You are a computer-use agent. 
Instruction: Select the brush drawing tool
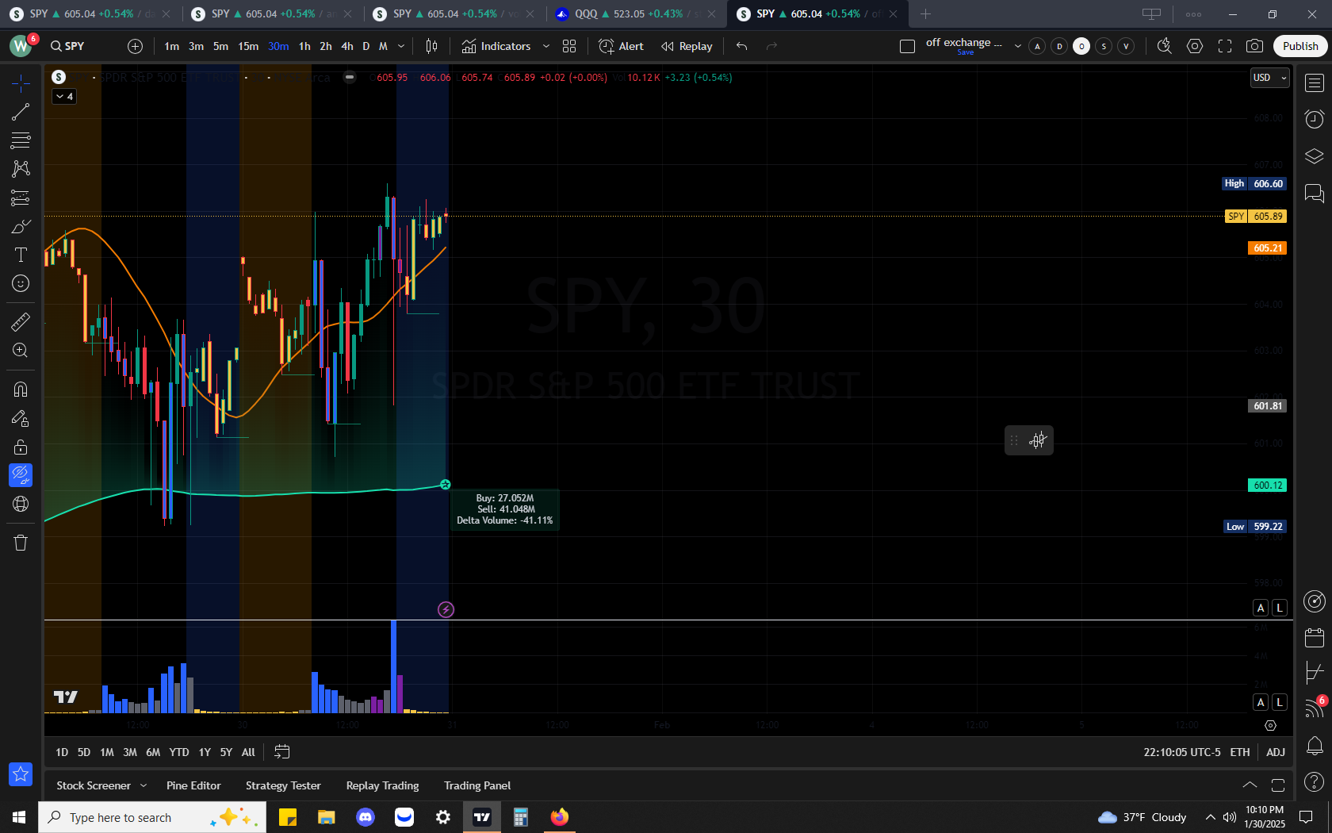click(x=21, y=227)
